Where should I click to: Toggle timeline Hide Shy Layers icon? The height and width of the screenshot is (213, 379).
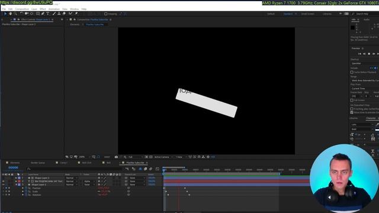[x=140, y=169]
